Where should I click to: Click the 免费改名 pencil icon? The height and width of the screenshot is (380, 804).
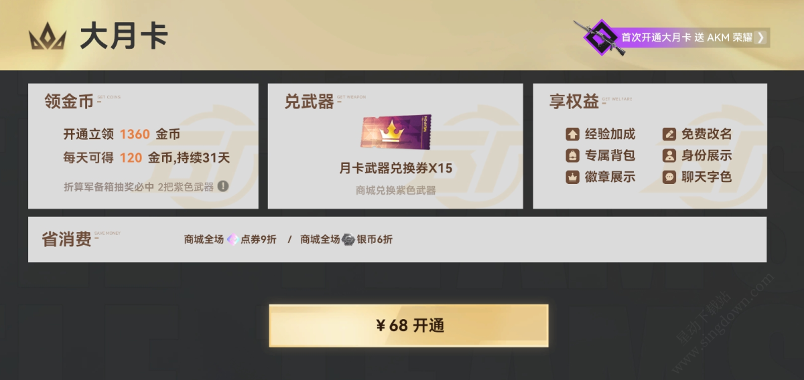[669, 134]
